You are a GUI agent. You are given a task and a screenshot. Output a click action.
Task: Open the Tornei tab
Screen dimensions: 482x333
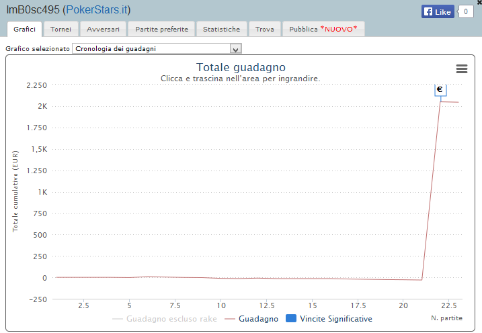pyautogui.click(x=61, y=30)
